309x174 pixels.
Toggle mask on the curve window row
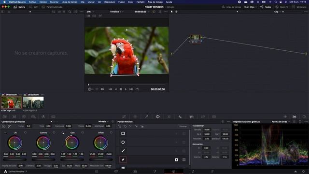(x=184, y=159)
